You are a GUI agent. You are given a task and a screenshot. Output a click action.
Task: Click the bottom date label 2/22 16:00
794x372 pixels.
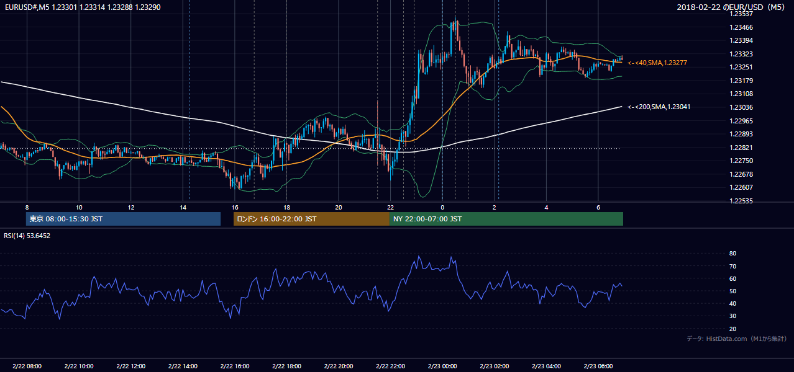[x=234, y=366]
